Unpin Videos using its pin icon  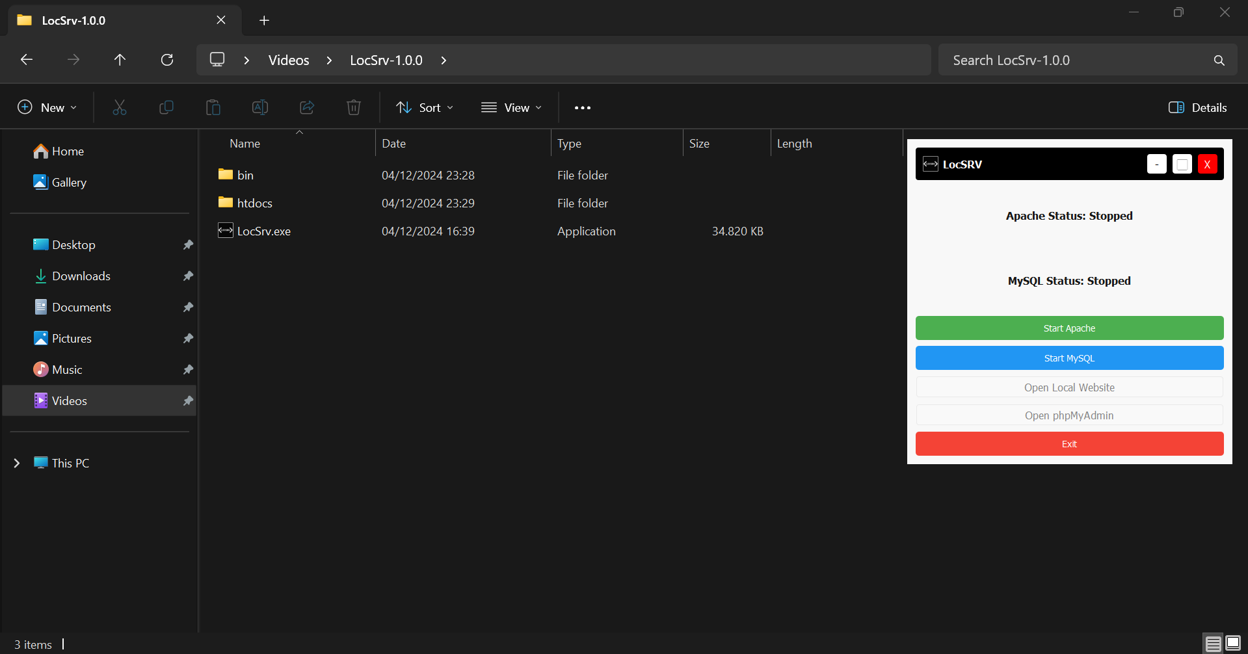pyautogui.click(x=188, y=401)
